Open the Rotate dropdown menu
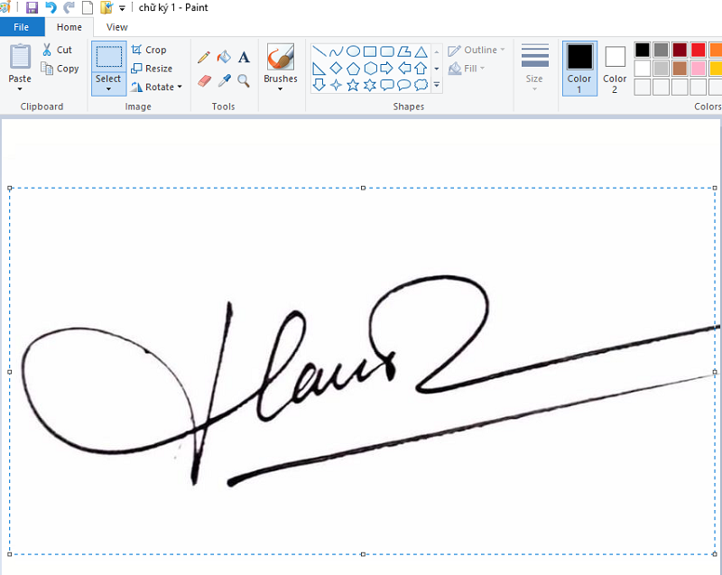Screen dimensions: 722x575 156,87
